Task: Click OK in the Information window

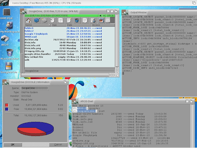Action: pyautogui.click(x=13, y=145)
